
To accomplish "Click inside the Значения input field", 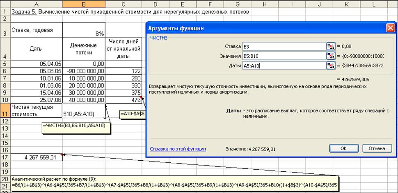I will (x=284, y=56).
